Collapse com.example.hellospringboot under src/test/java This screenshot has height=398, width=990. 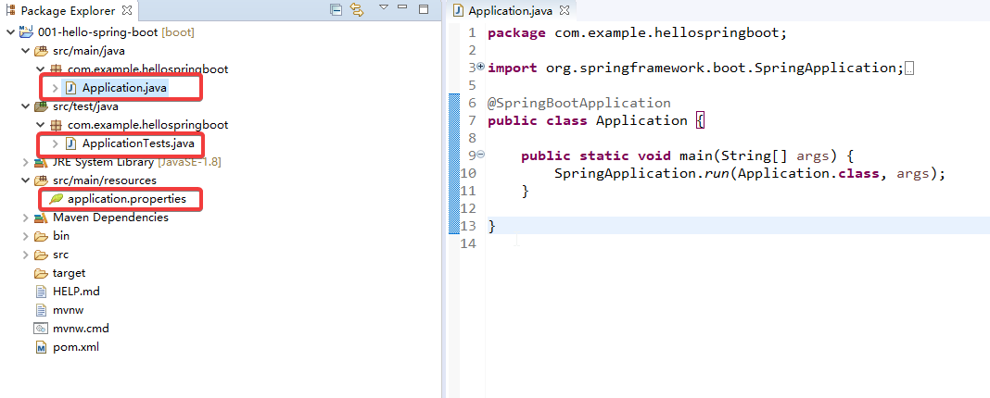pos(40,125)
